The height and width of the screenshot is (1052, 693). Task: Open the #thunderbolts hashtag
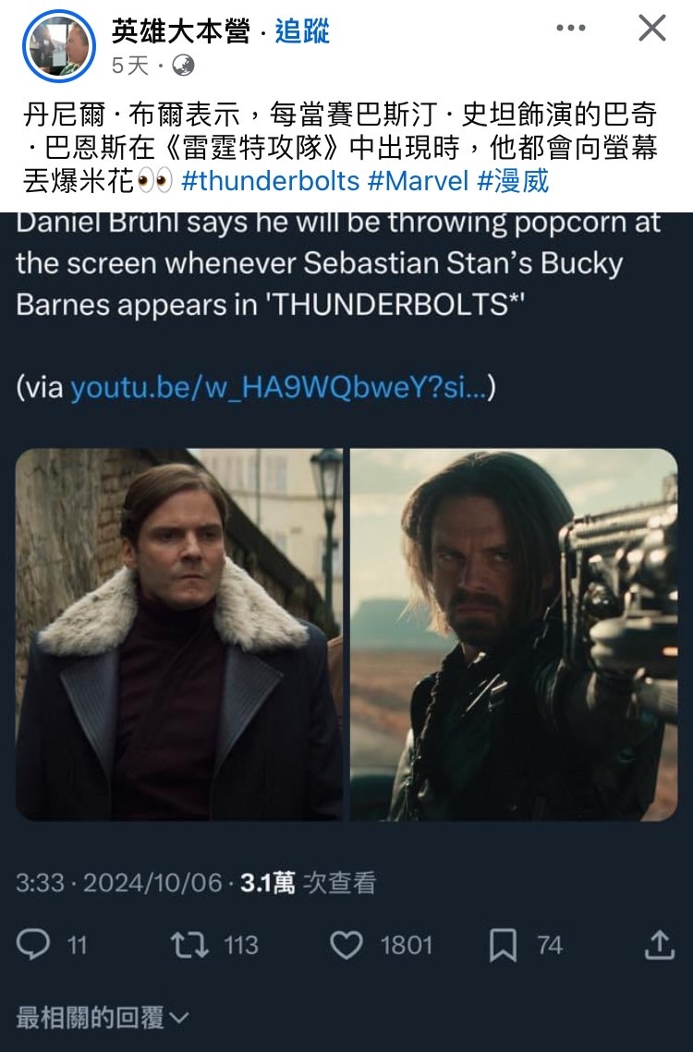270,181
